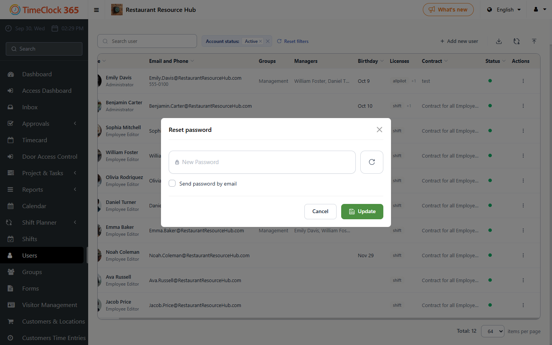Click the Customers & Locations cart icon
The height and width of the screenshot is (345, 552).
pyautogui.click(x=10, y=321)
